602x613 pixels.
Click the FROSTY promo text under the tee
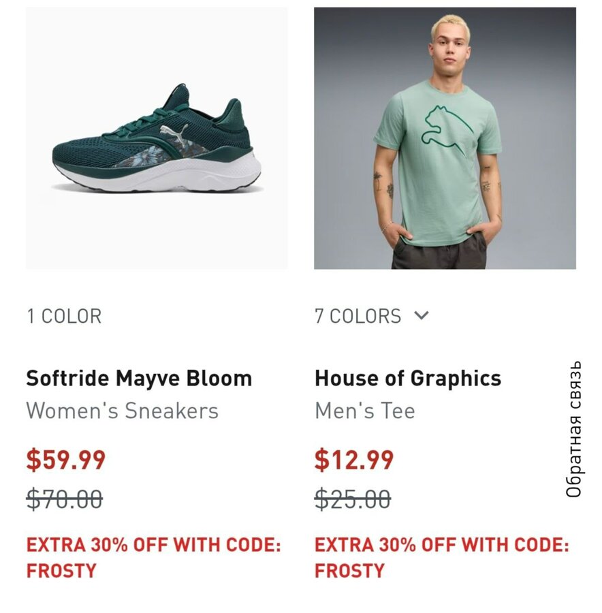click(x=350, y=570)
